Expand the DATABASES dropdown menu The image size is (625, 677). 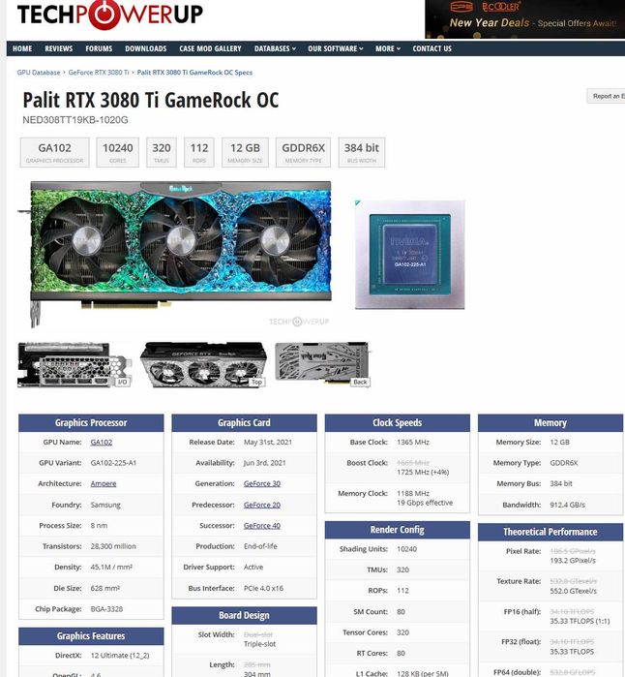(x=275, y=48)
